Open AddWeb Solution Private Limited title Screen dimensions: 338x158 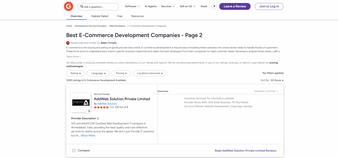click(122, 99)
